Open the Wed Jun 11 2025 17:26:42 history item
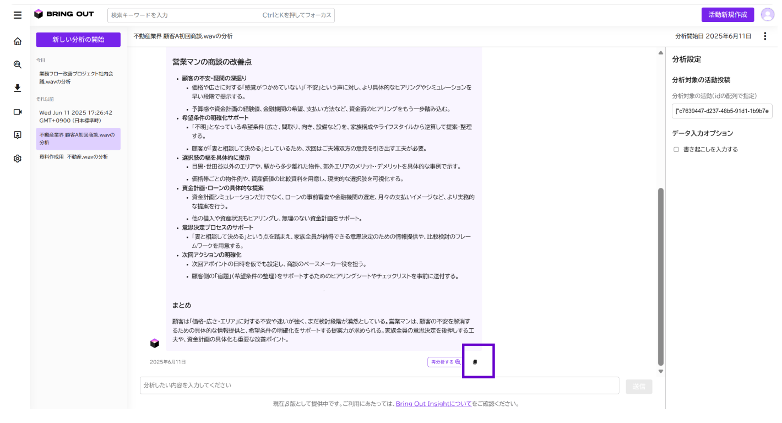Image resolution: width=782 pixels, height=423 pixels. coord(78,116)
